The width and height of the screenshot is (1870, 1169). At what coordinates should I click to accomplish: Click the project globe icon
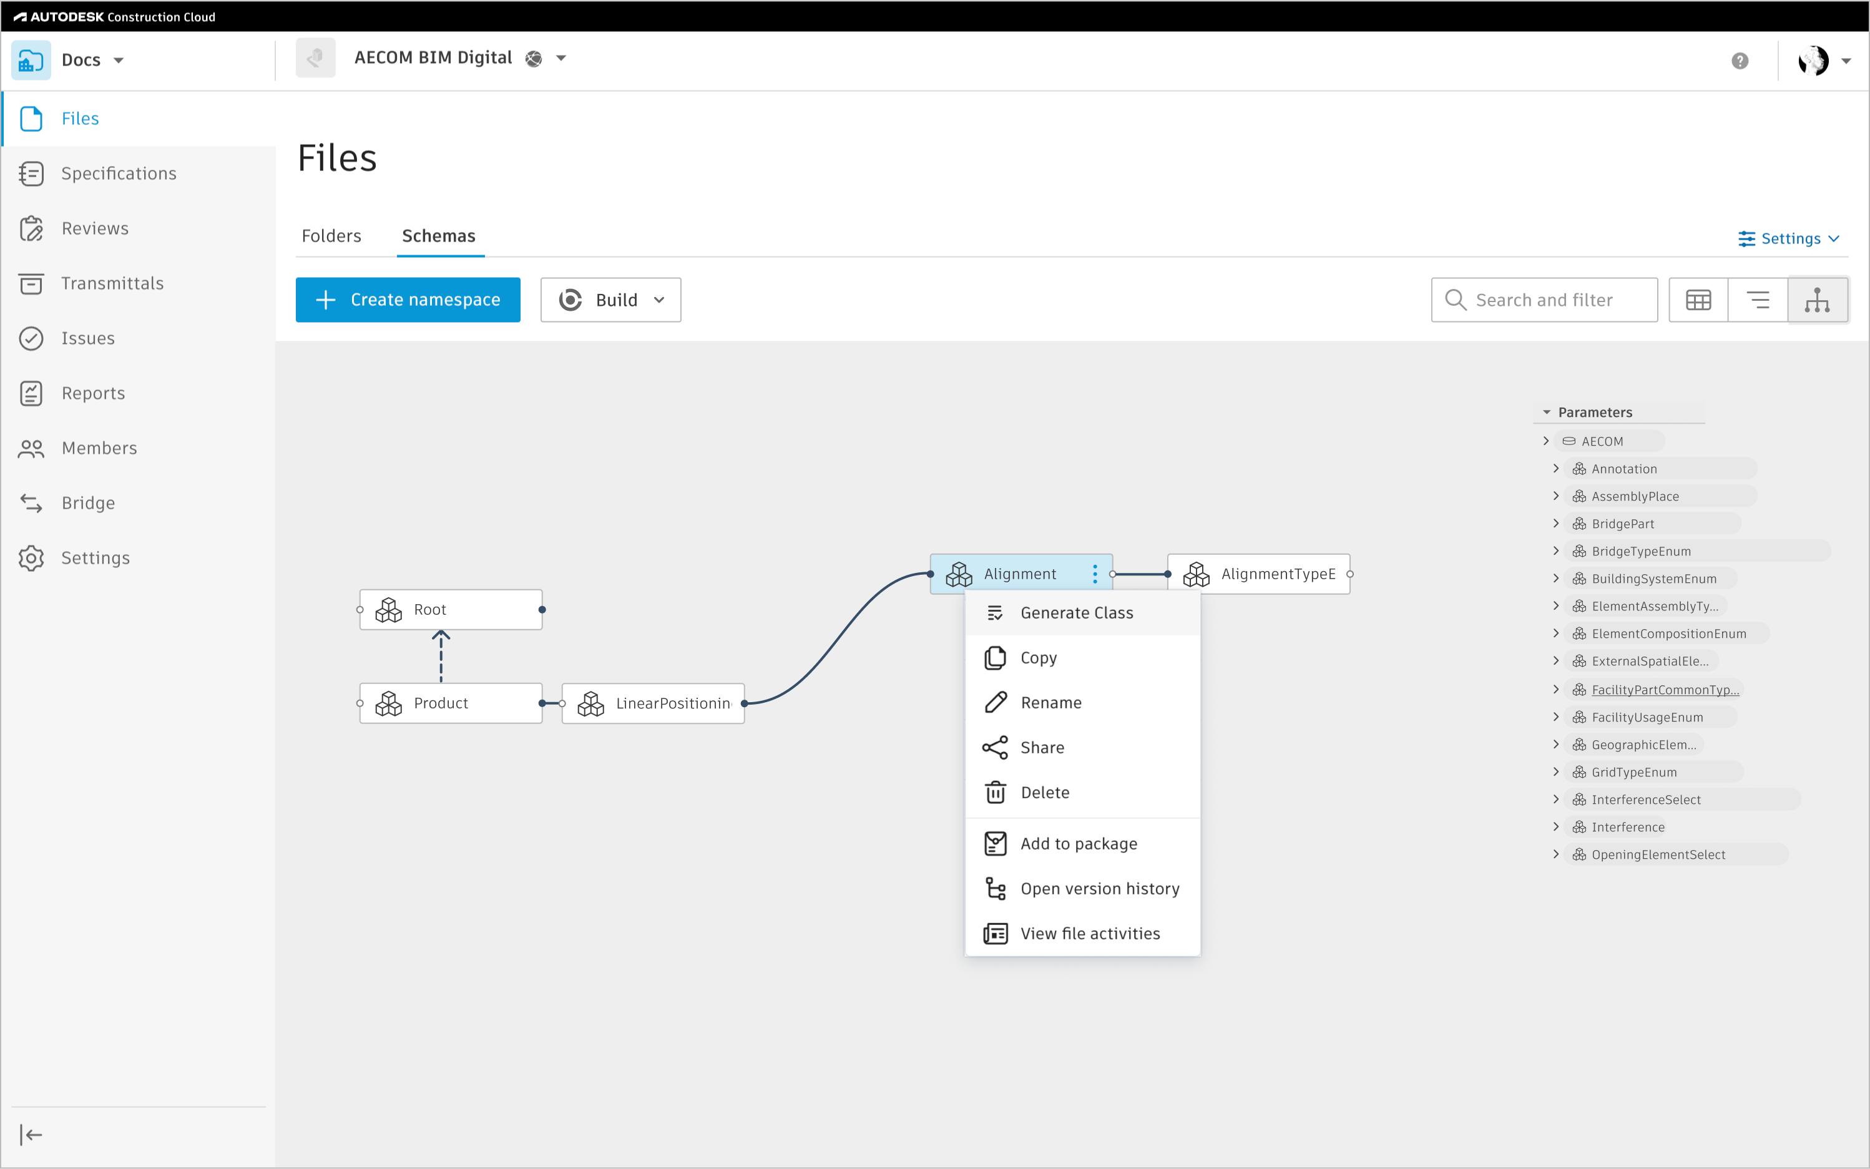click(534, 59)
